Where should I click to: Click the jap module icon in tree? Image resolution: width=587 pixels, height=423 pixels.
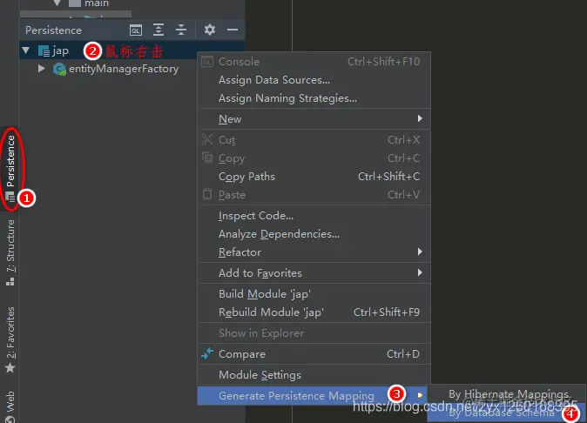(x=44, y=50)
